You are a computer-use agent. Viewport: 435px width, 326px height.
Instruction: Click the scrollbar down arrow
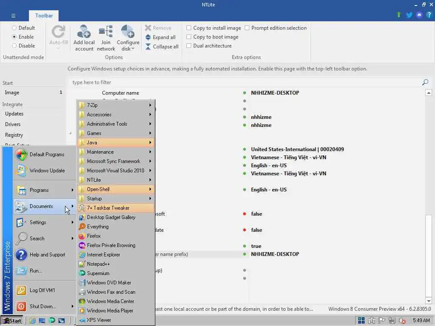(429, 301)
